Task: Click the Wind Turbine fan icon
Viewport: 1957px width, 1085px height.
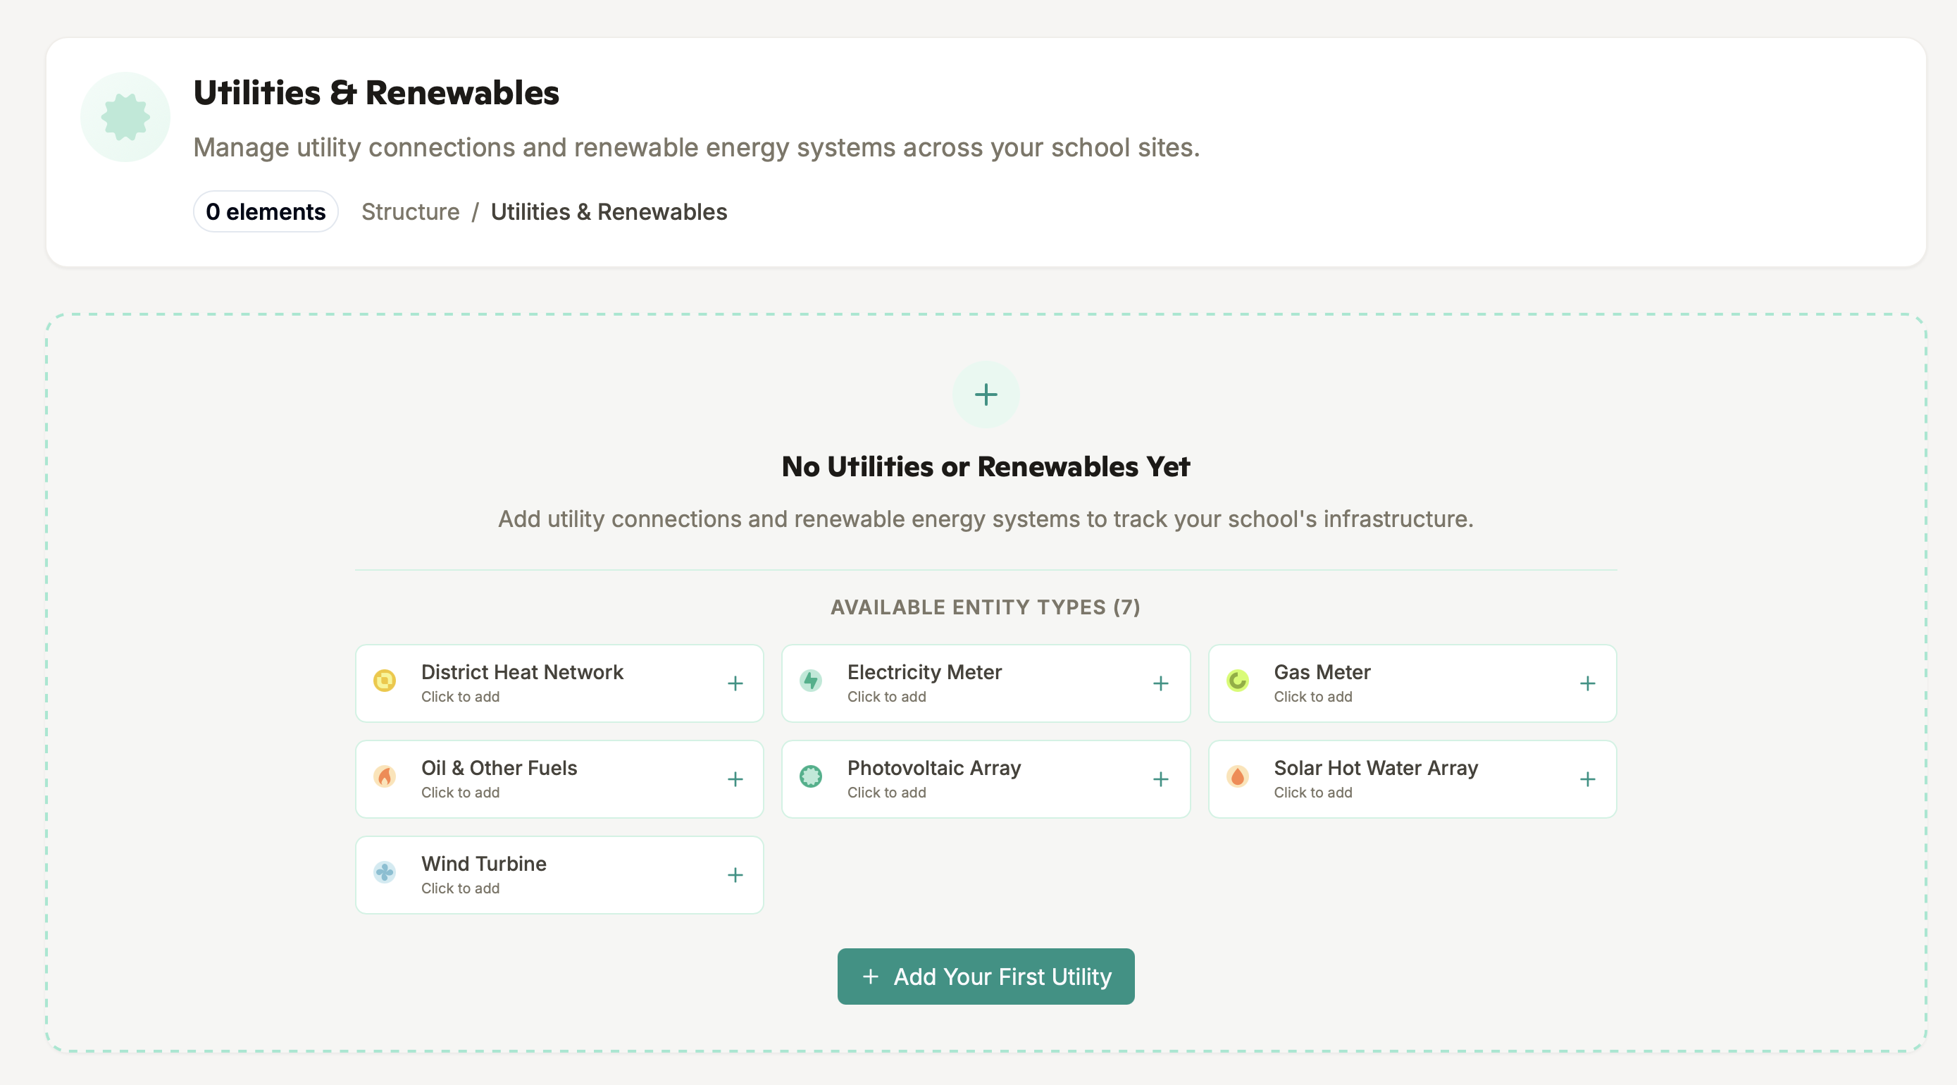Action: tap(385, 872)
